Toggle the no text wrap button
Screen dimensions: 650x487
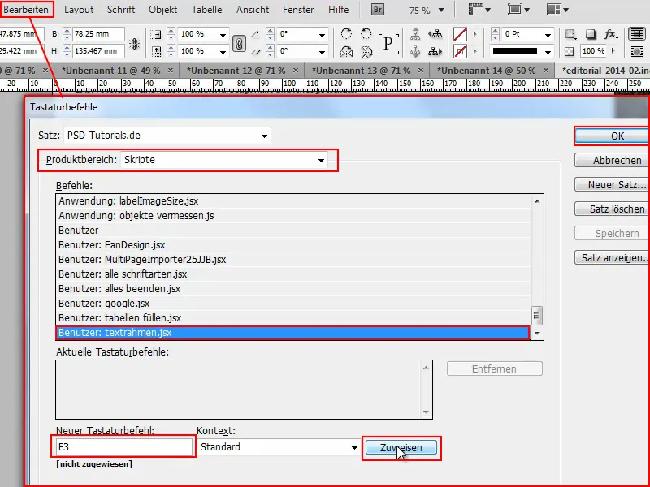(636, 34)
